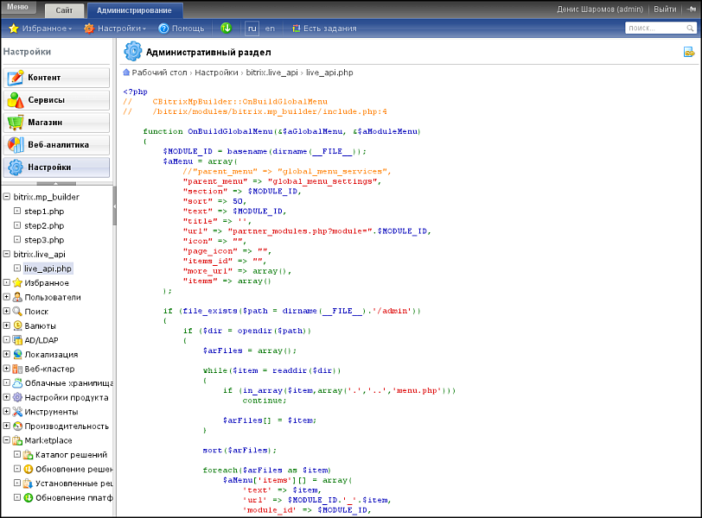Click the home icon in breadcrumb
The width and height of the screenshot is (702, 518).
tap(126, 73)
